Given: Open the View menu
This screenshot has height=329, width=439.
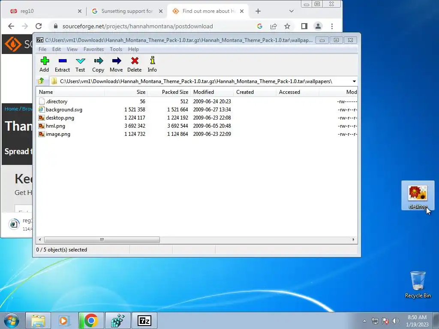Looking at the screenshot, I should (x=72, y=49).
